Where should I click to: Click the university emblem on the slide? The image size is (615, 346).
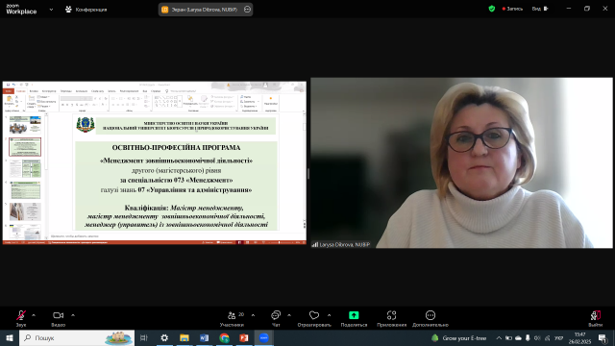pos(86,125)
